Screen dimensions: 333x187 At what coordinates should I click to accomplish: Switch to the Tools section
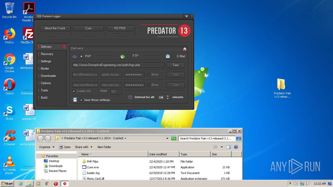(x=44, y=90)
